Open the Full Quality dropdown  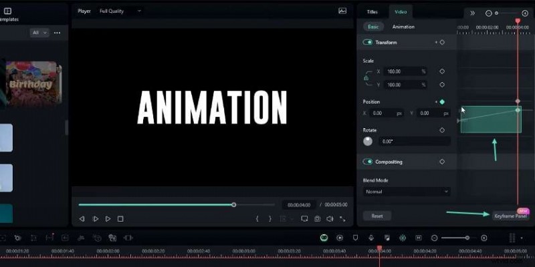pyautogui.click(x=120, y=11)
